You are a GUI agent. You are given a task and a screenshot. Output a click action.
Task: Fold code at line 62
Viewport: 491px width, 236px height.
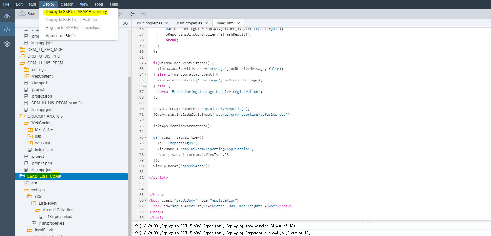click(x=146, y=63)
